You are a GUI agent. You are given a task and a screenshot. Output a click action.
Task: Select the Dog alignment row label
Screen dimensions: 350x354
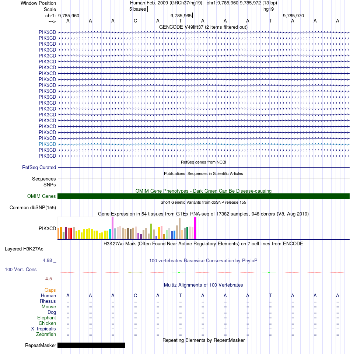pyautogui.click(x=52, y=312)
